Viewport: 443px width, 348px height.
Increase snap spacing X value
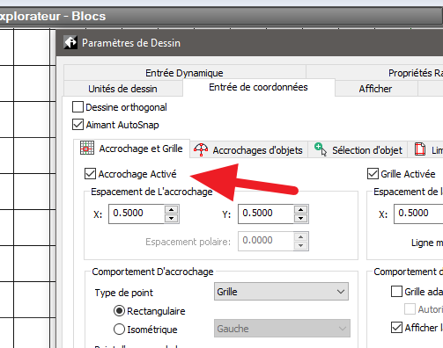coord(172,210)
